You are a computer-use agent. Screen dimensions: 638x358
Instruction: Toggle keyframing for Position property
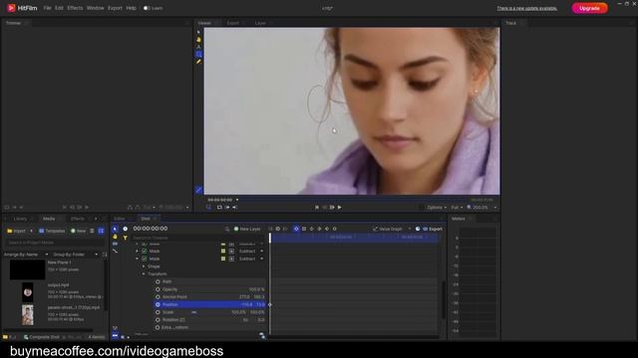pyautogui.click(x=158, y=304)
